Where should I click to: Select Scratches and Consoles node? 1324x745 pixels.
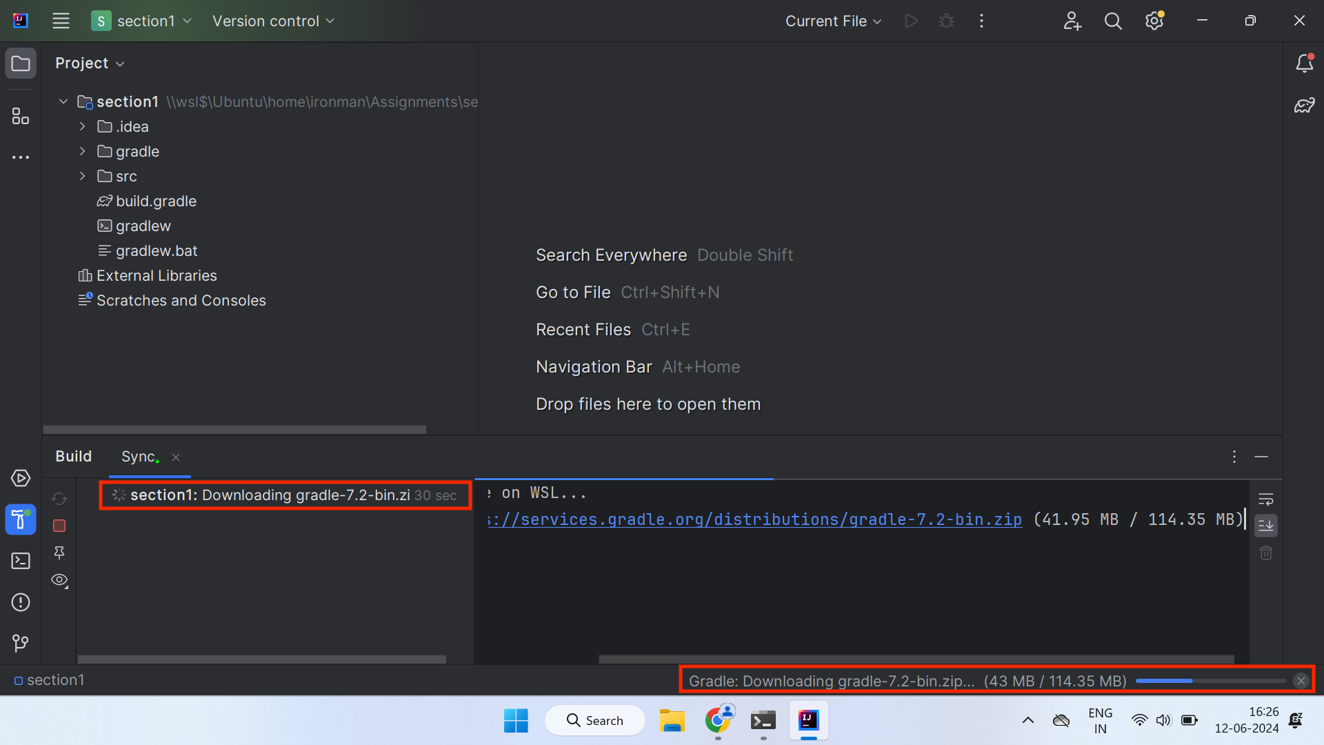(172, 300)
